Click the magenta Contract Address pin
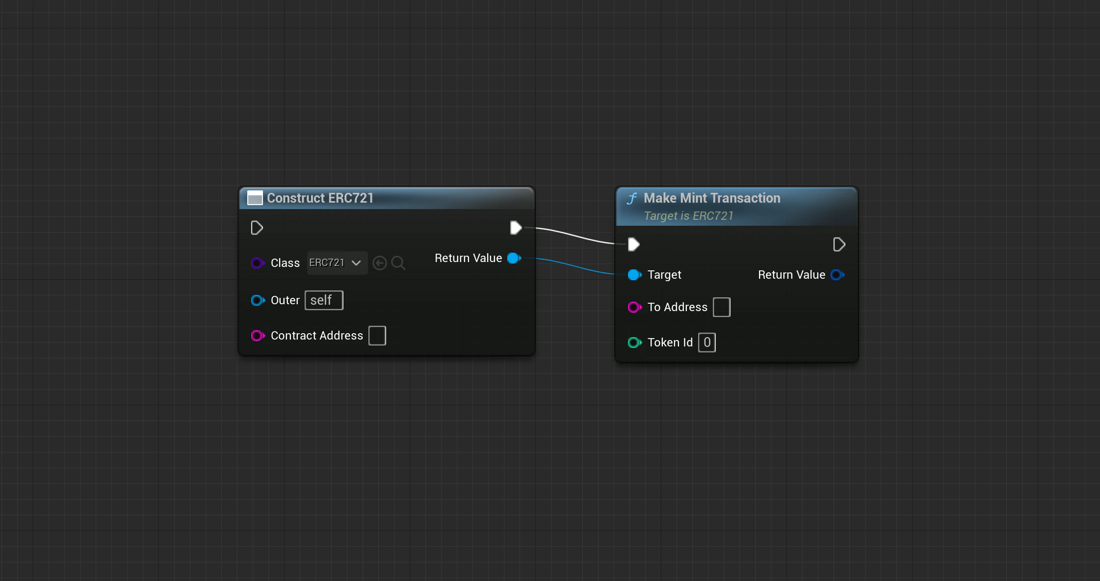The width and height of the screenshot is (1100, 581). pyautogui.click(x=258, y=336)
